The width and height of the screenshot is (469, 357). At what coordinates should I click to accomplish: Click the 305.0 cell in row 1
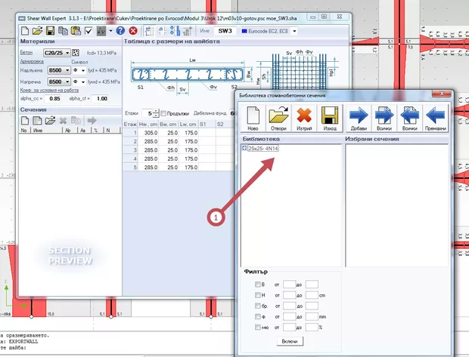(x=148, y=133)
